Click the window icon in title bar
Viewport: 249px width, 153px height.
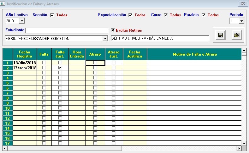click(x=3, y=4)
